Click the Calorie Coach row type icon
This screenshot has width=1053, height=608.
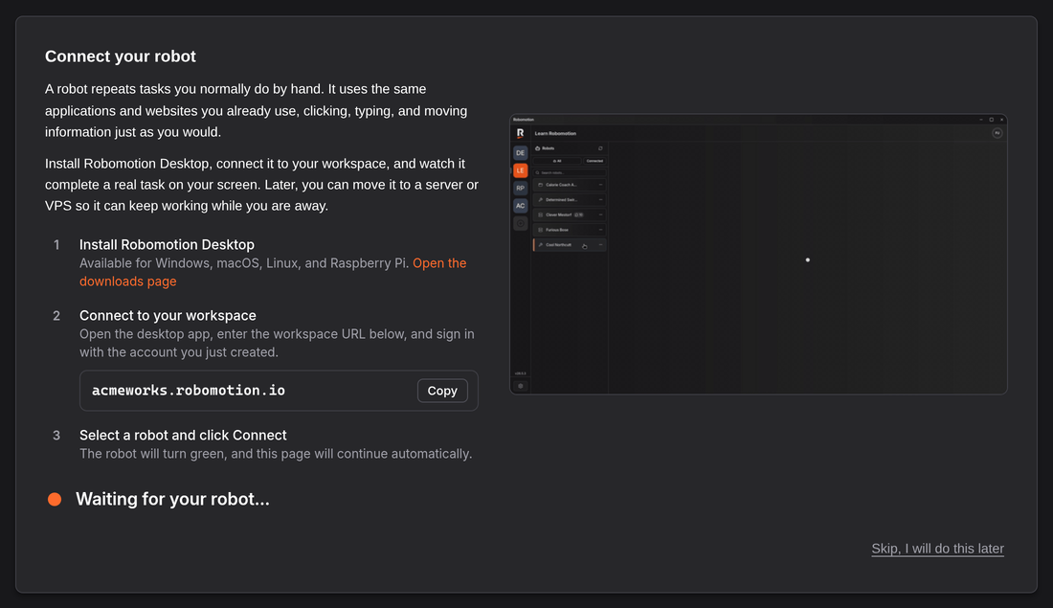pos(541,185)
